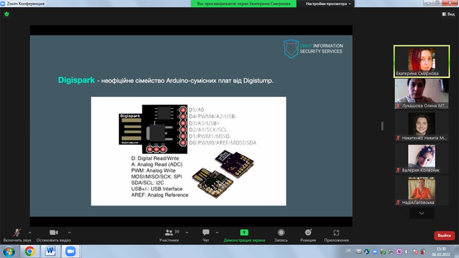
Task: Start recording with the Запись button
Action: (x=281, y=236)
